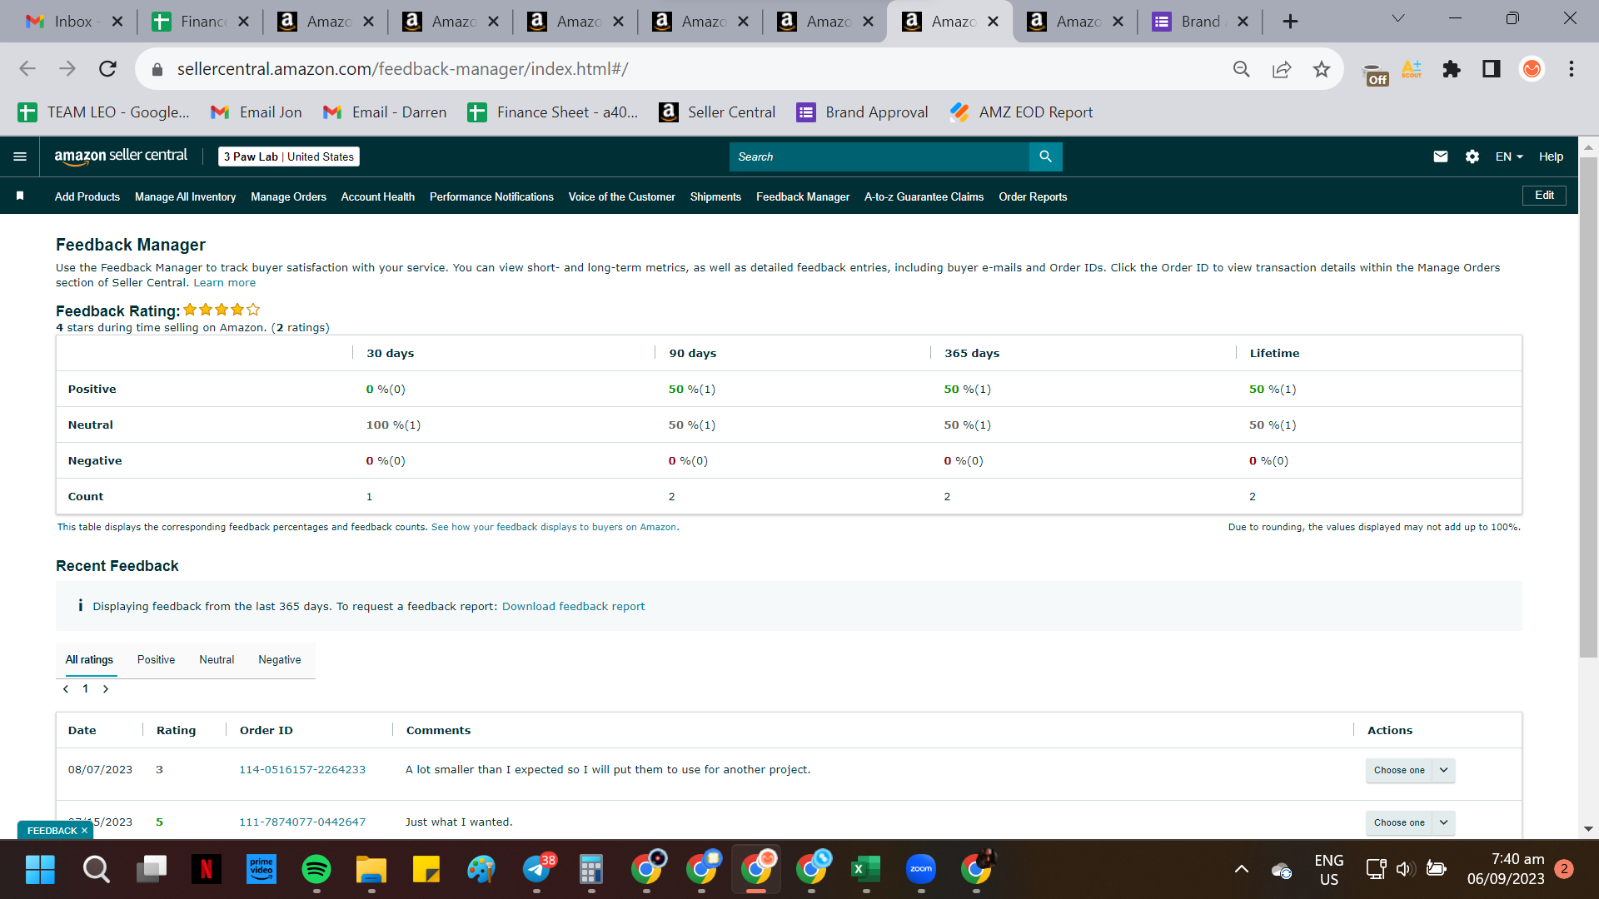Open the mail messages icon
The width and height of the screenshot is (1599, 899).
1441,156
